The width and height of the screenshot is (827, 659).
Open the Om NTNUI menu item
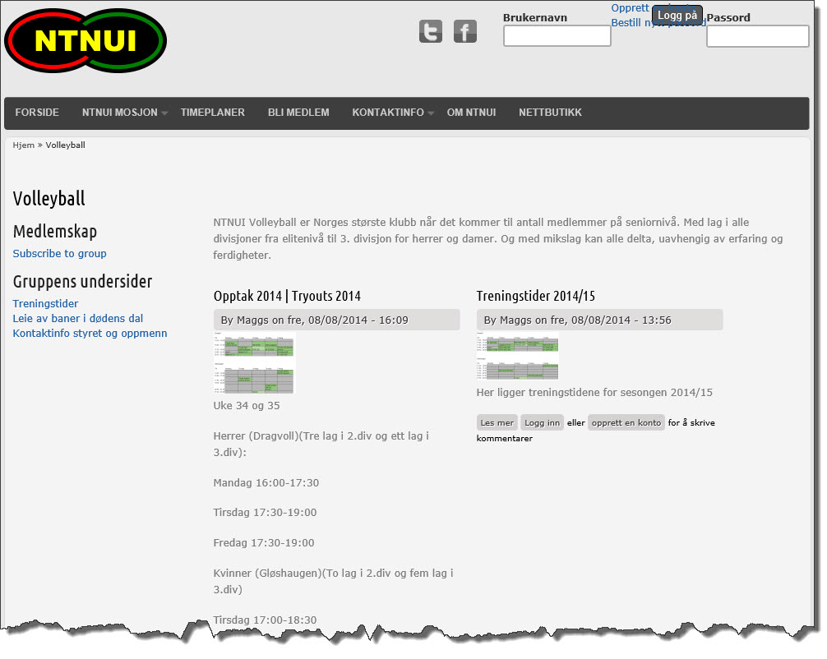[471, 113]
